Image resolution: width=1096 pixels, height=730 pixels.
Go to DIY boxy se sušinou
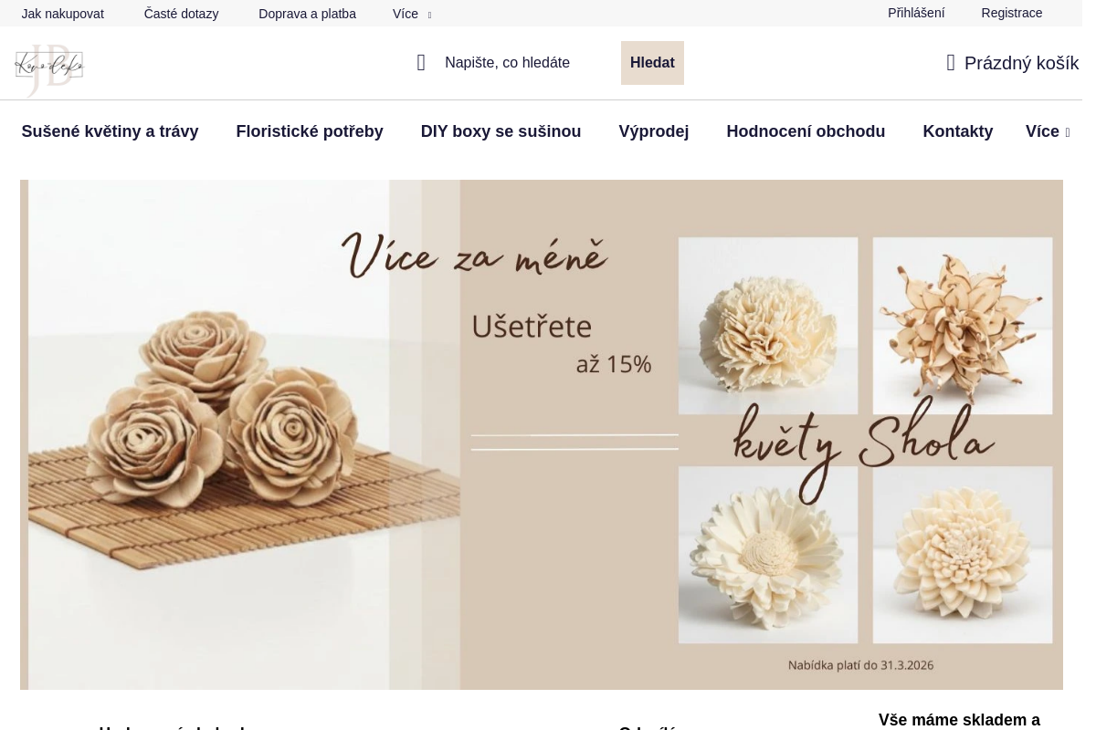[x=501, y=131]
